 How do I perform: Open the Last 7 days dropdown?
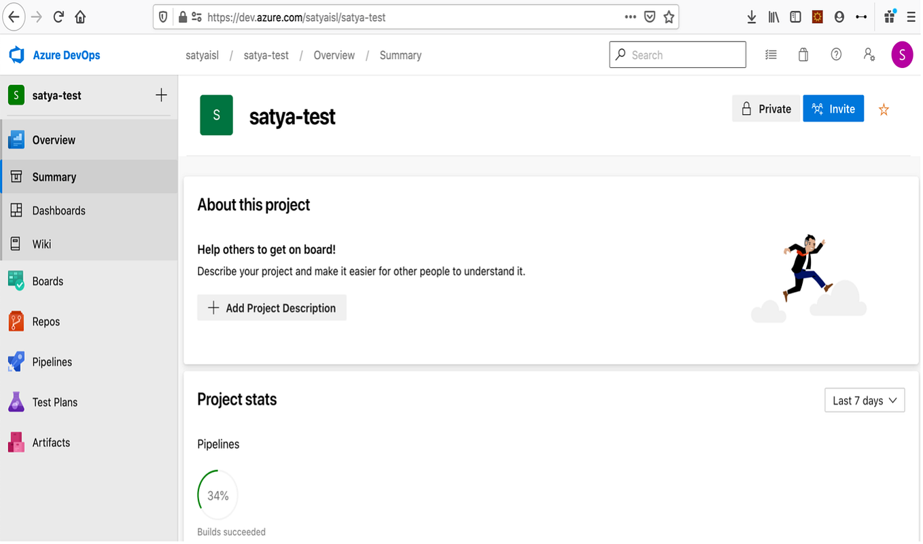864,400
